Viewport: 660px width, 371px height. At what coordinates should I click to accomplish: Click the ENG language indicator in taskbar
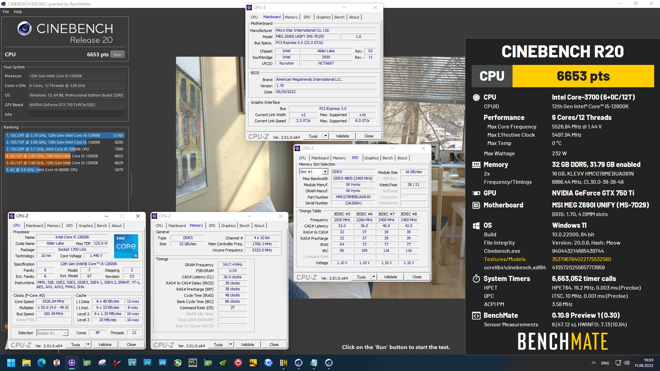tap(605, 363)
